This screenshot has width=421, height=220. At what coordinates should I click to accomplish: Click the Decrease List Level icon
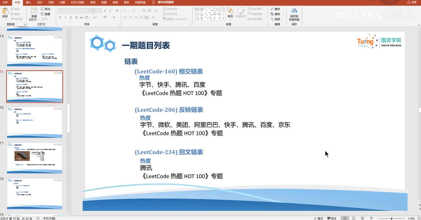point(144,11)
